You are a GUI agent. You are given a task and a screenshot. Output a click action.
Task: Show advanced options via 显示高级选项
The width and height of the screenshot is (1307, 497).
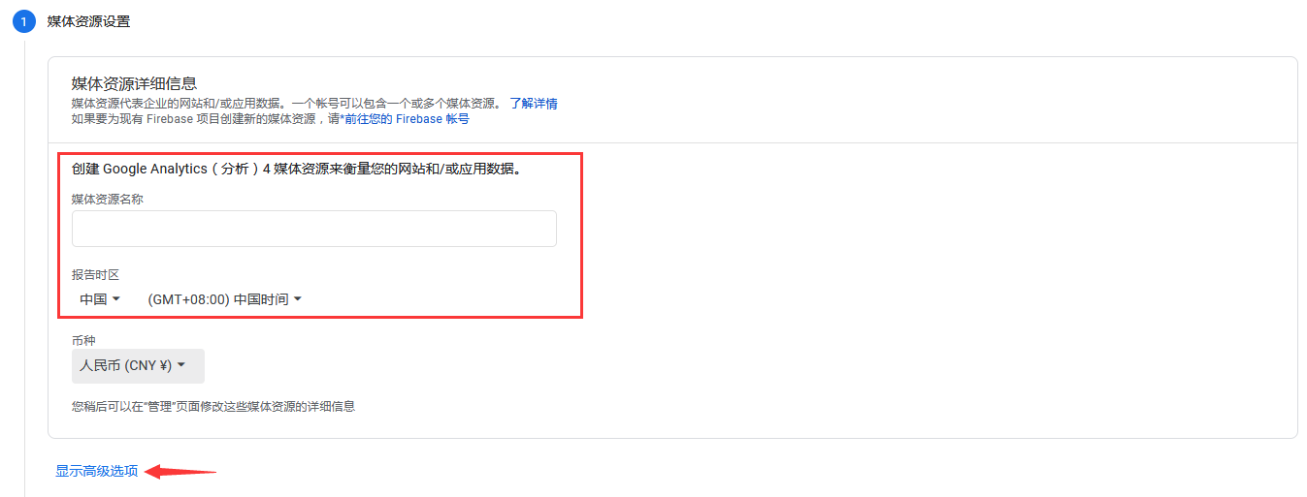tap(96, 472)
